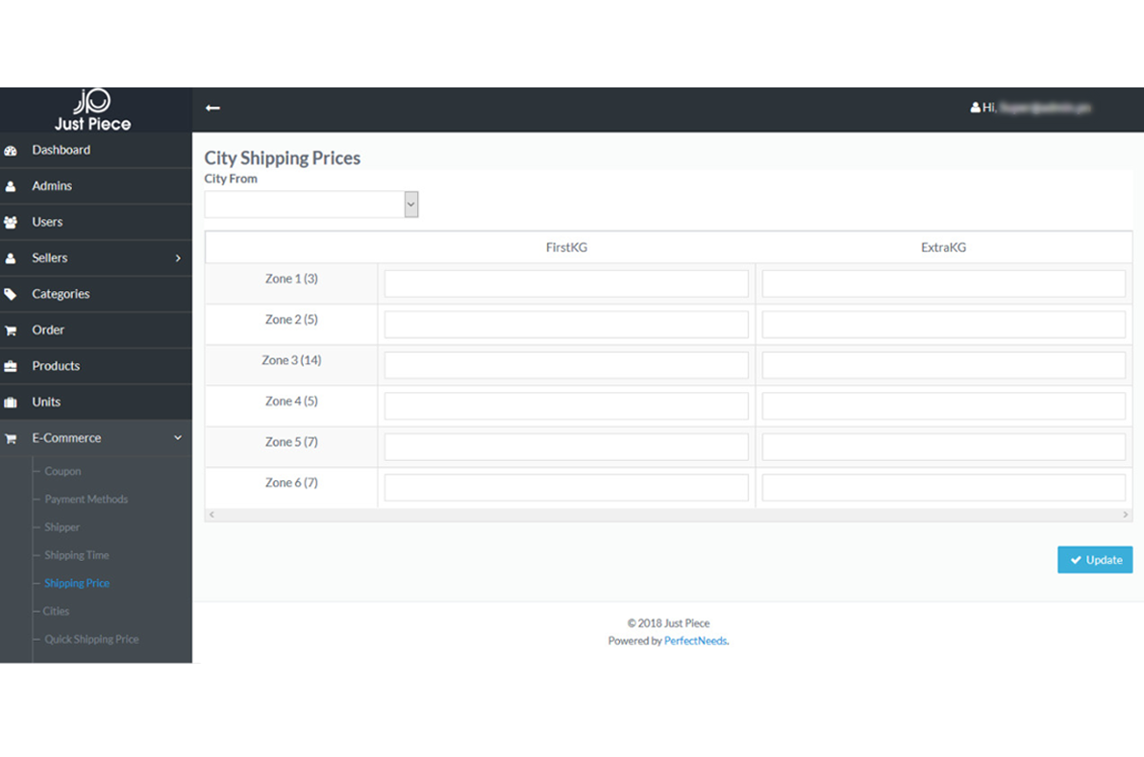Click the Update button
The image size is (1144, 757).
(1095, 560)
